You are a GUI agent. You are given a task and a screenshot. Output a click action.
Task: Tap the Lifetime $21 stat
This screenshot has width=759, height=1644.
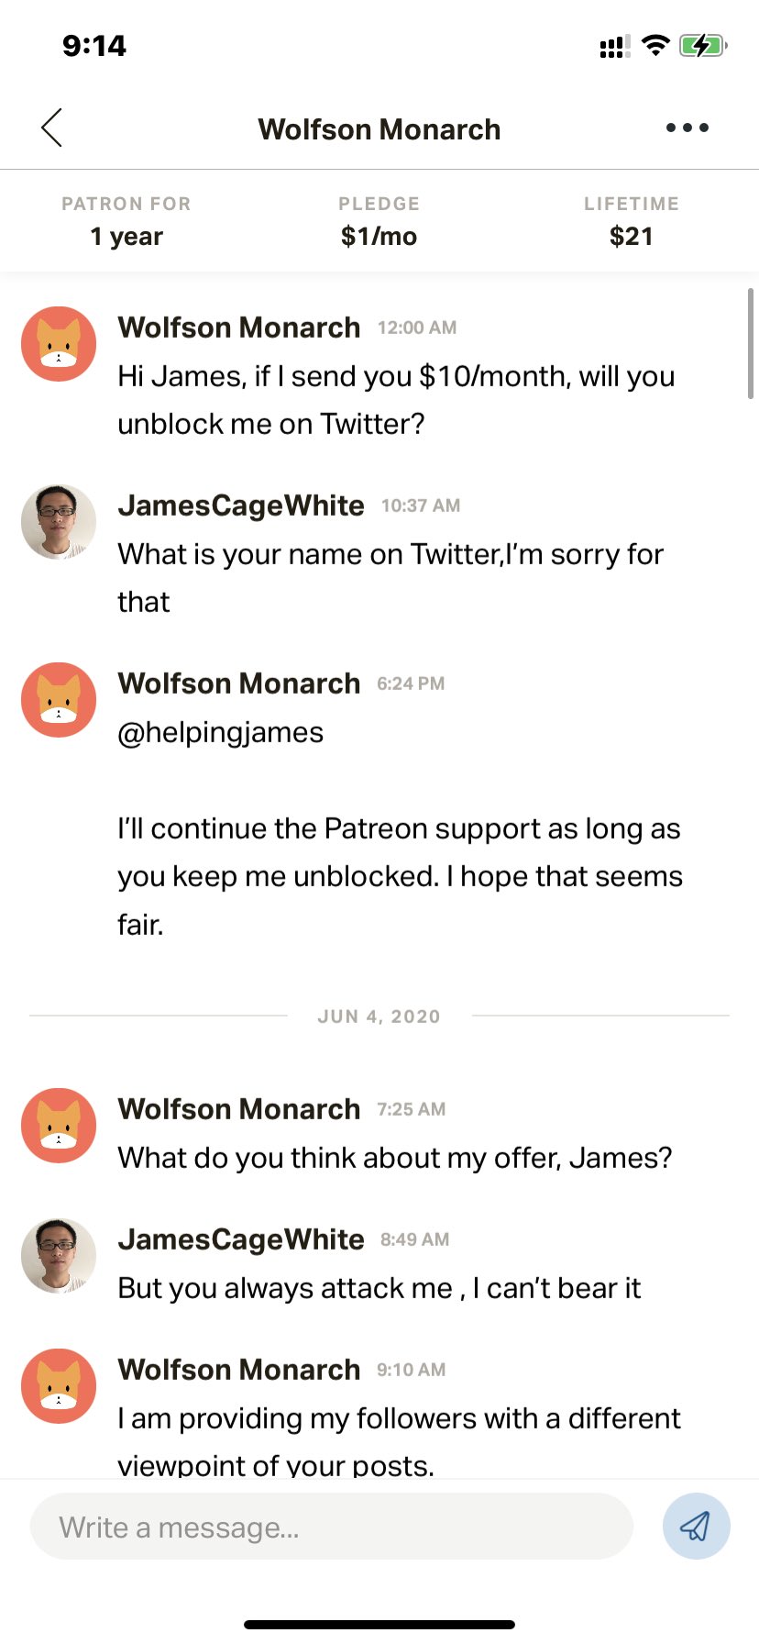(632, 221)
